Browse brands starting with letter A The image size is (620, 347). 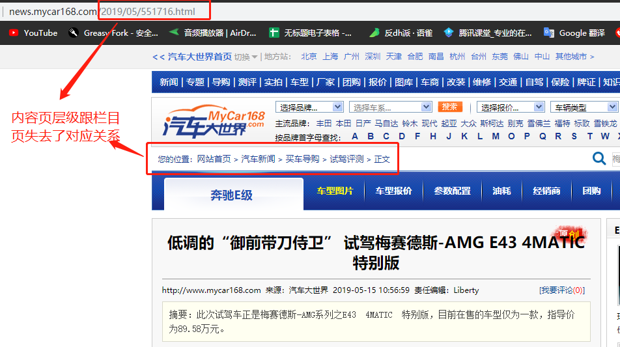(x=355, y=136)
